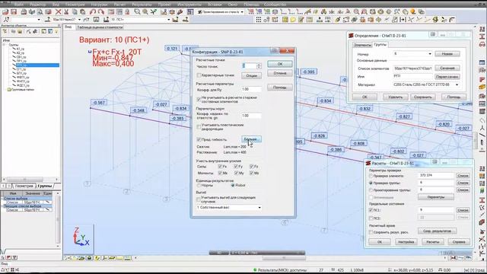Click the node selection icon at second toolbar start
487x274 pixels.
tap(6, 20)
